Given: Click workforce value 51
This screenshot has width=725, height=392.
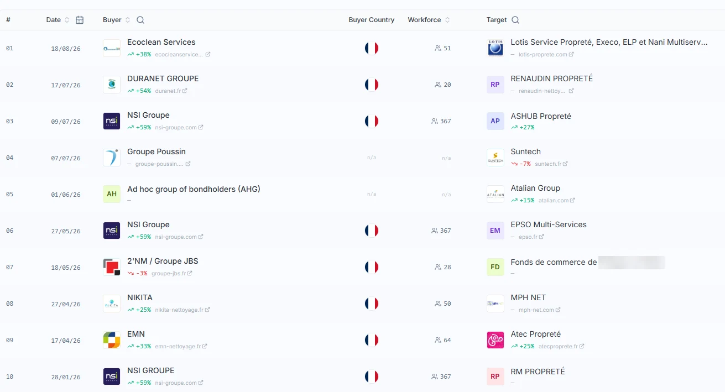Looking at the screenshot, I should [x=447, y=49].
